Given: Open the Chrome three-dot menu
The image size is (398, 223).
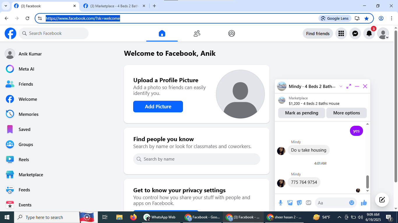Looking at the screenshot, I should [392, 18].
